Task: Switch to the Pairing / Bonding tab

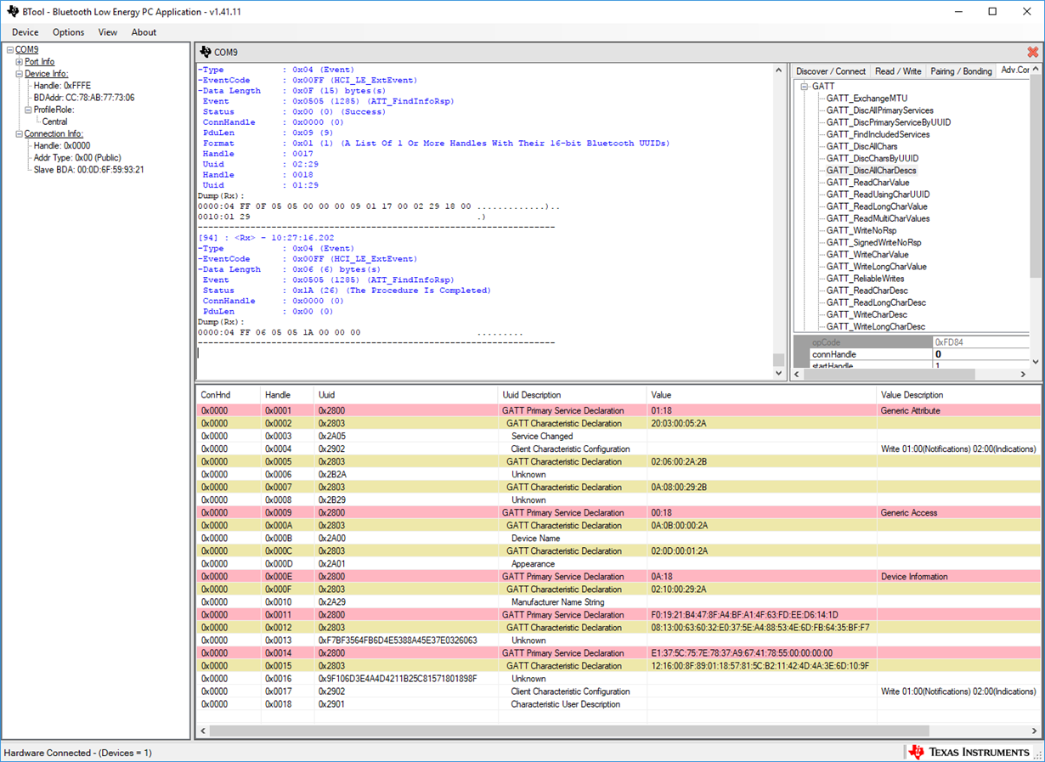Action: [x=961, y=71]
